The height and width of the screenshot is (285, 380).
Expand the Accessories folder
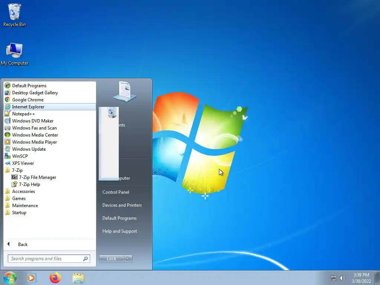tap(23, 191)
